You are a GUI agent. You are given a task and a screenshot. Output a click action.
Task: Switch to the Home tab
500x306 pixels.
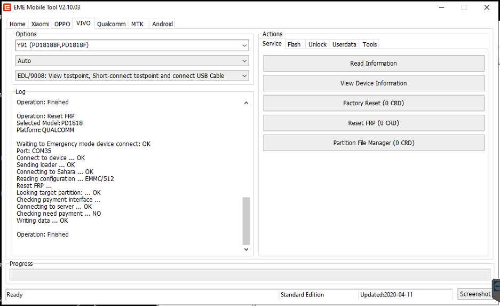18,24
